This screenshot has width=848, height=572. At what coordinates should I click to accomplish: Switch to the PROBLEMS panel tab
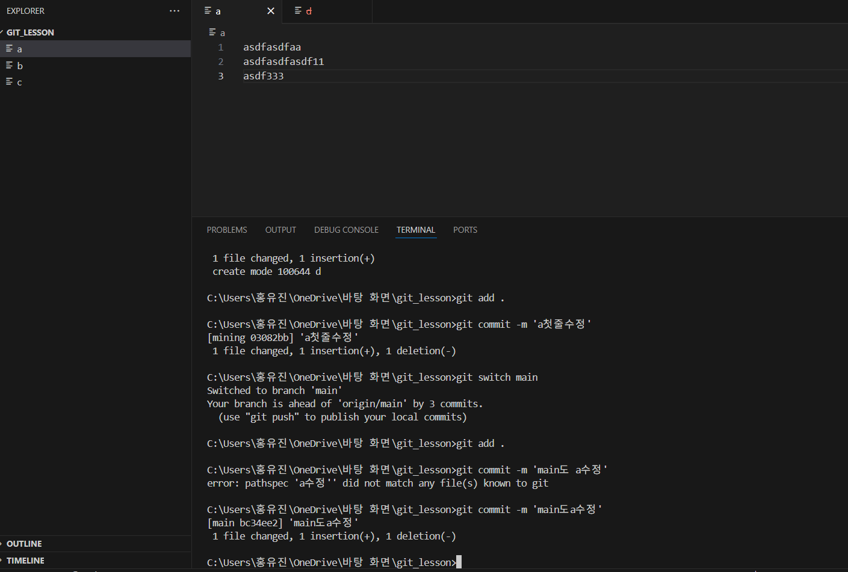coord(227,230)
